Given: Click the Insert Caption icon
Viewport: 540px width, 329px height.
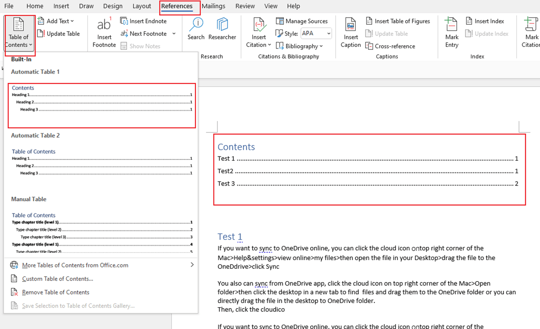Looking at the screenshot, I should coord(351,25).
